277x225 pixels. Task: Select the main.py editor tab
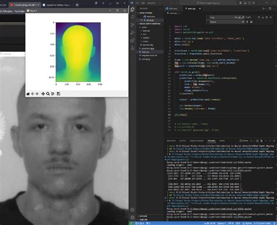pyautogui.click(x=192, y=9)
